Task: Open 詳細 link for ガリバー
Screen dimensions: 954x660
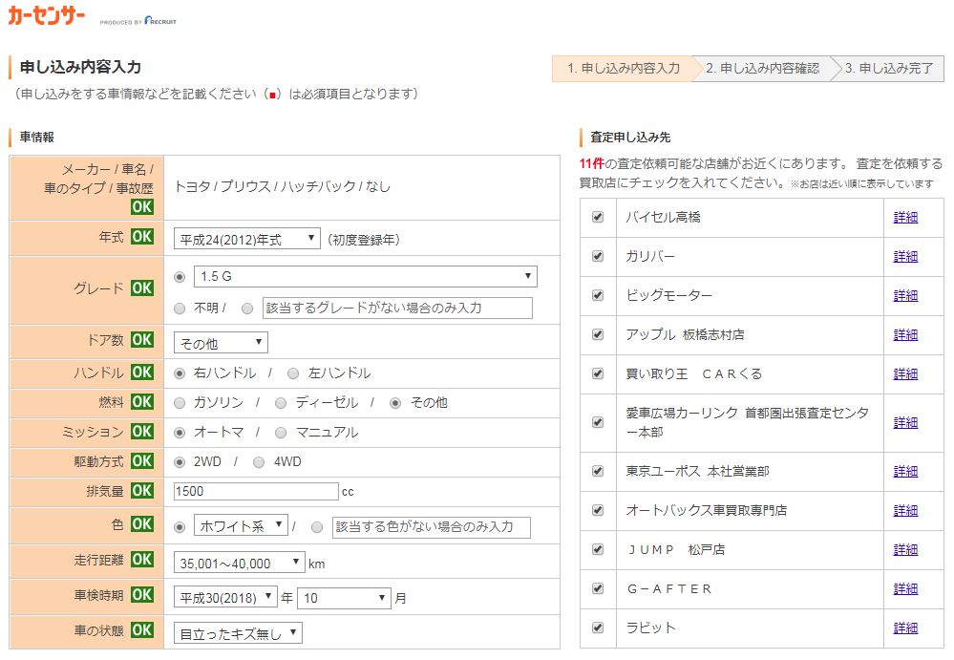Action: pyautogui.click(x=905, y=256)
